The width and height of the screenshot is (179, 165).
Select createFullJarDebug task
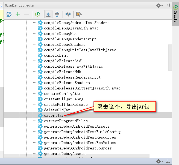(x=64, y=99)
